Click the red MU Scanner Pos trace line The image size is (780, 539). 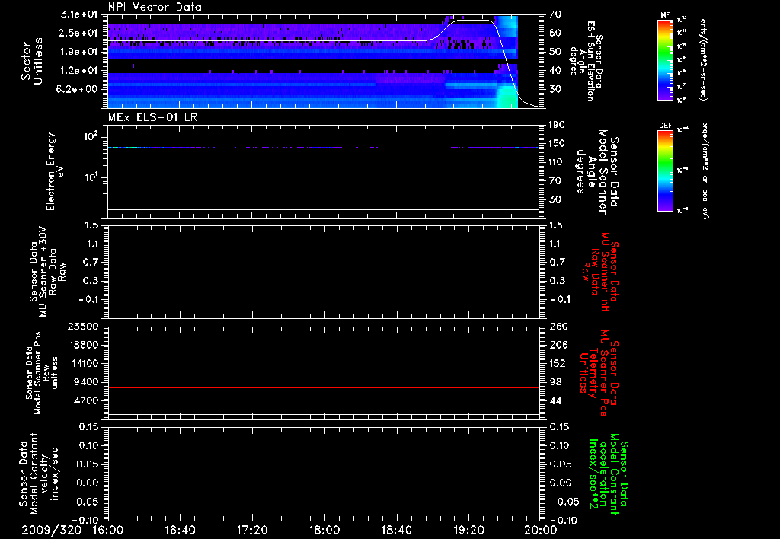(x=324, y=387)
